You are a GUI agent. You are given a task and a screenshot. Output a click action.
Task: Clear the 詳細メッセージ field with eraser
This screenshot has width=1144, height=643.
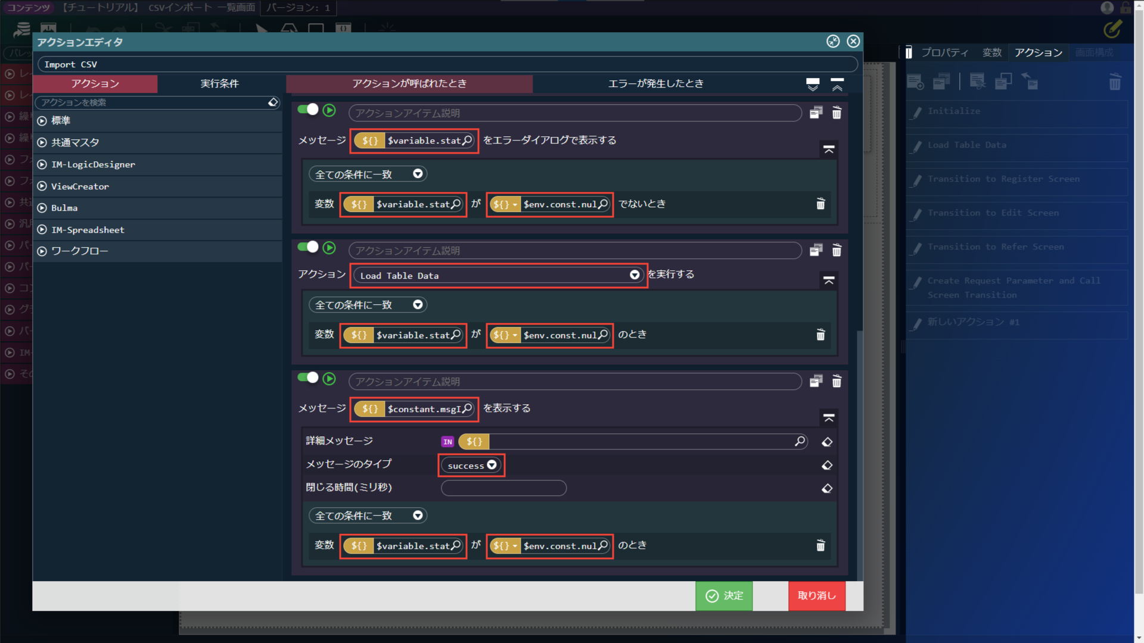[827, 442]
